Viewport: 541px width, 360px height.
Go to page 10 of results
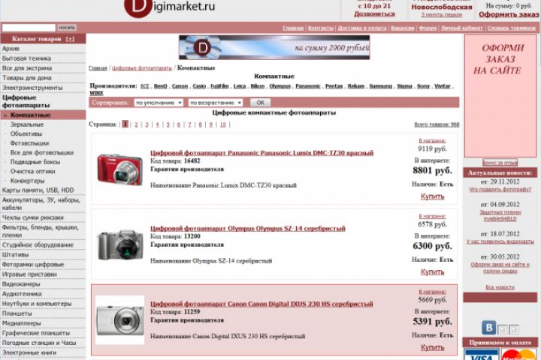(x=223, y=124)
